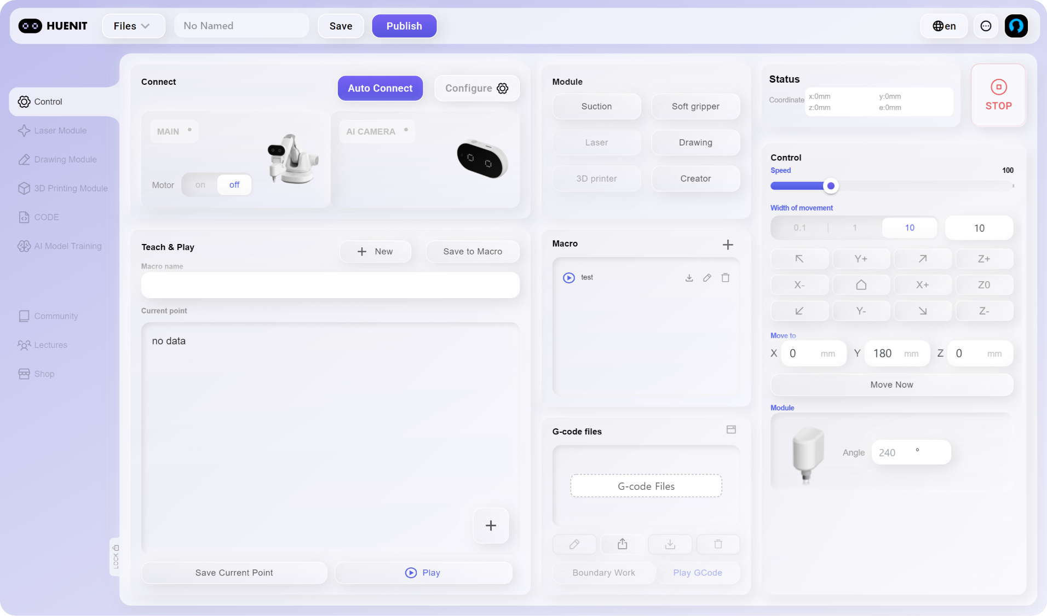This screenshot has width=1047, height=616.
Task: Add a new macro with plus icon
Action: 727,245
